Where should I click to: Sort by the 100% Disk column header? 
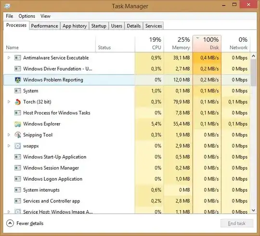pos(207,44)
